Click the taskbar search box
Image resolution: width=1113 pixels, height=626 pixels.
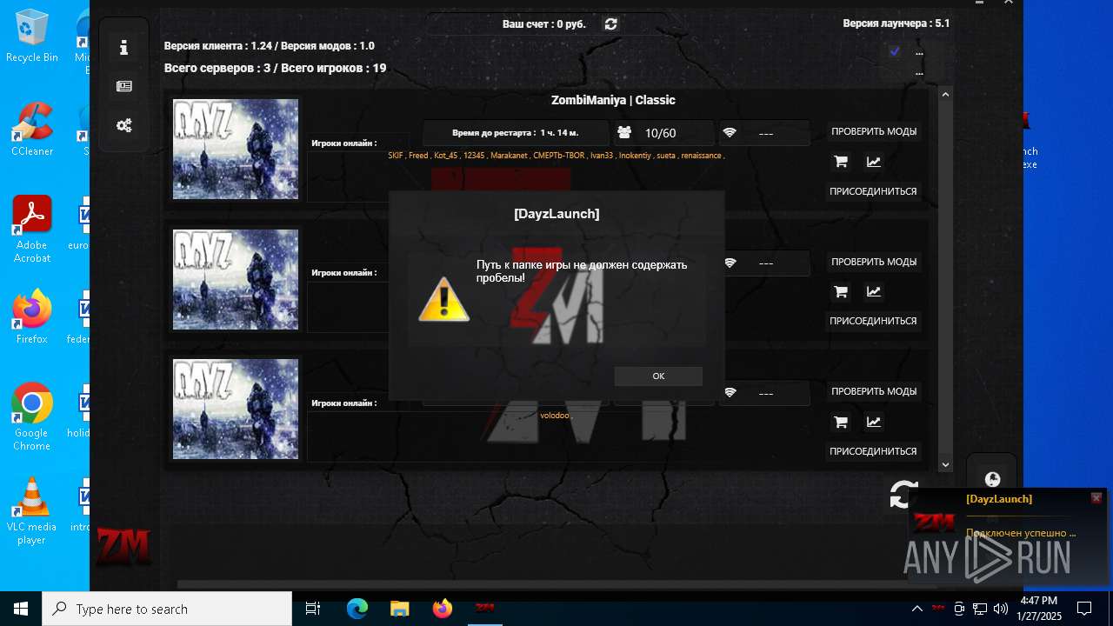(x=167, y=609)
